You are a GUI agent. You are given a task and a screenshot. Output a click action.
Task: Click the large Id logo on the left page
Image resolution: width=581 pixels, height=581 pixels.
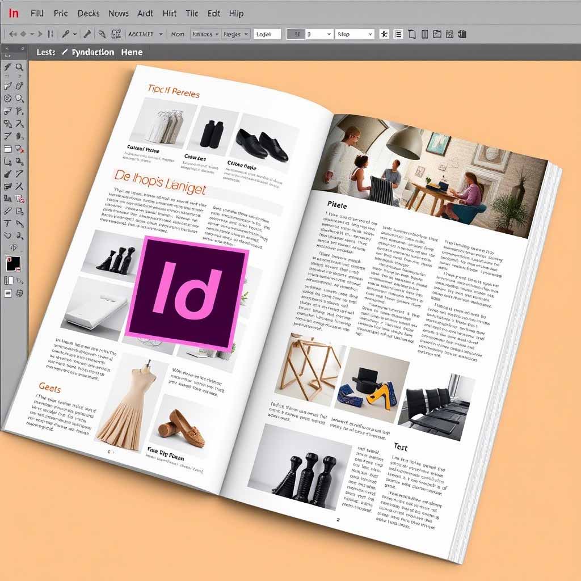187,293
